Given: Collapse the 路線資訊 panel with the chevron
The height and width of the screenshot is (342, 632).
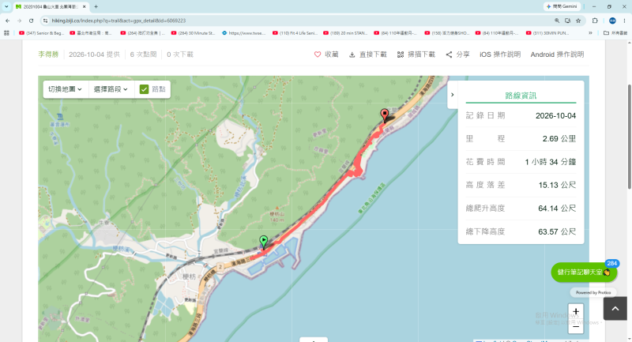Looking at the screenshot, I should [x=452, y=95].
